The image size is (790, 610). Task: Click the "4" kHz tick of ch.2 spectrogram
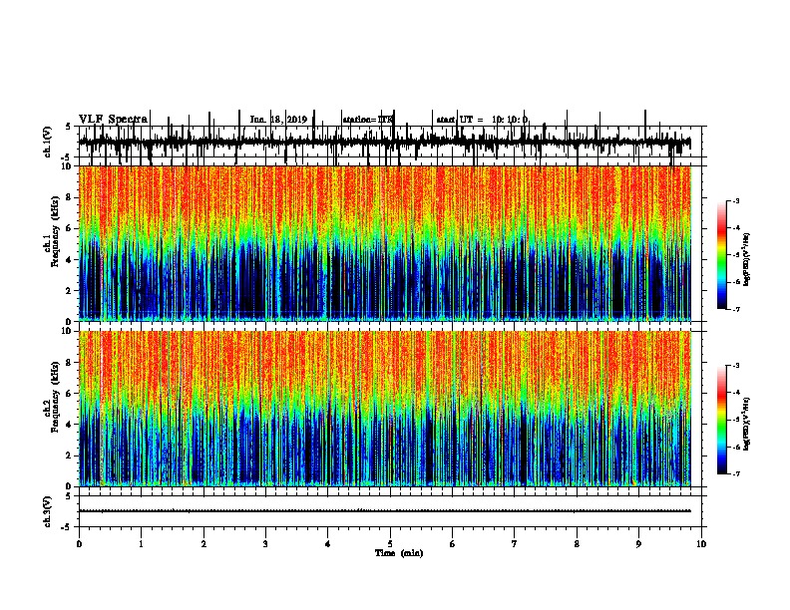[69, 425]
